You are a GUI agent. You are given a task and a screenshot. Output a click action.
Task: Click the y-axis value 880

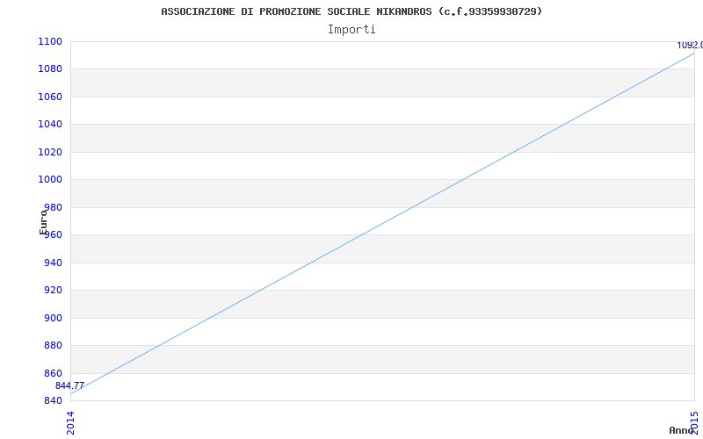point(53,345)
